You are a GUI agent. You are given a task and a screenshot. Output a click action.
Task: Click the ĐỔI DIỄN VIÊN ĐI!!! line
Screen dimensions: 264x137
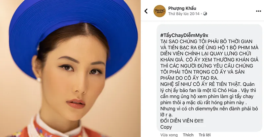click(x=182, y=121)
